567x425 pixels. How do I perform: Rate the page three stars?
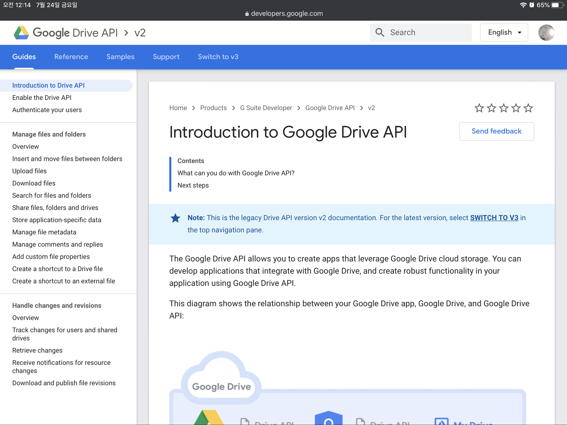pyautogui.click(x=504, y=108)
